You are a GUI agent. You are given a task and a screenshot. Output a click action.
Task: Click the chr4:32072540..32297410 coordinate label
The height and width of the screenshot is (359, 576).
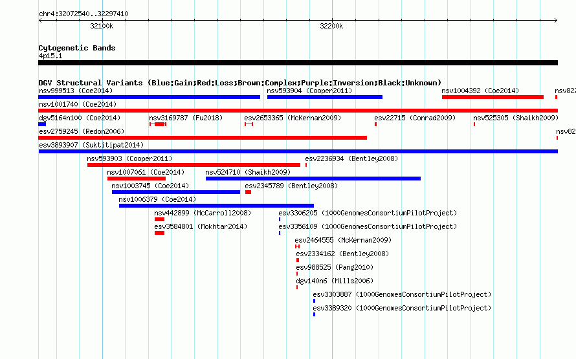(x=83, y=14)
